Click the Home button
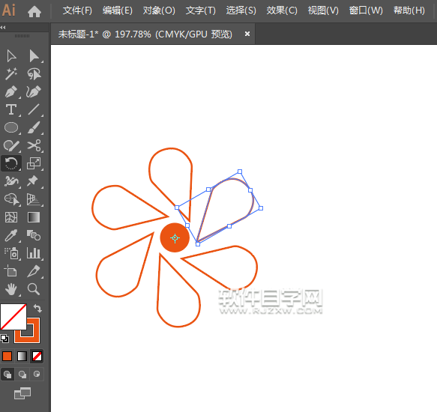The image size is (437, 412). tap(34, 11)
